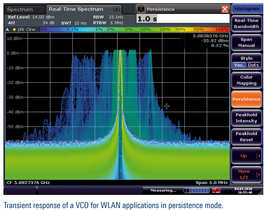Click the crosshair marker on the spectrum
The image size is (268, 210).
(x=167, y=106)
